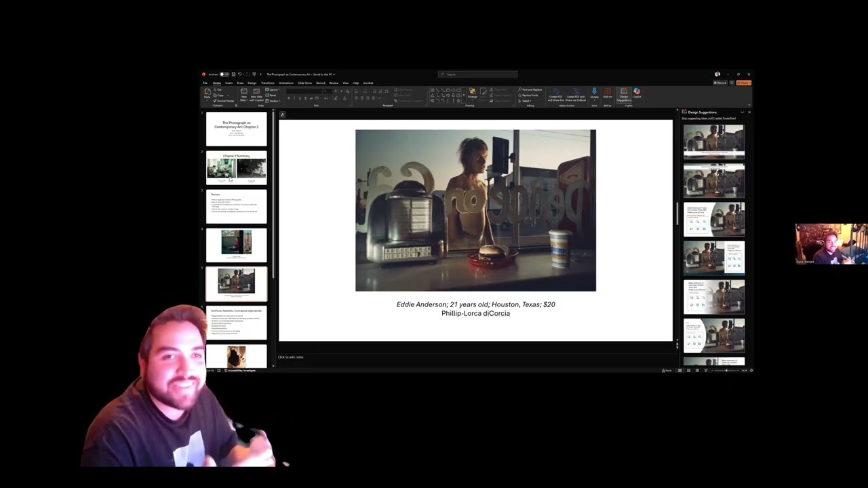Click the Reset slide button

[x=271, y=95]
